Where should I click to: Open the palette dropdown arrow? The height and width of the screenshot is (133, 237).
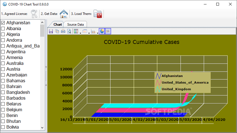[80, 33]
